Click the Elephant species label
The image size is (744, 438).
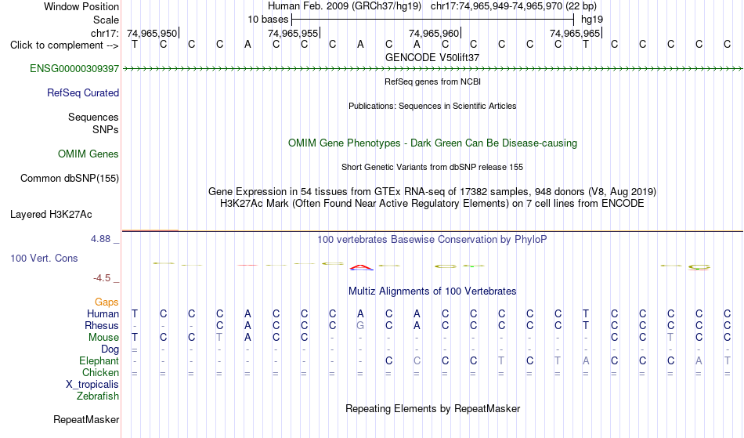pyautogui.click(x=99, y=361)
